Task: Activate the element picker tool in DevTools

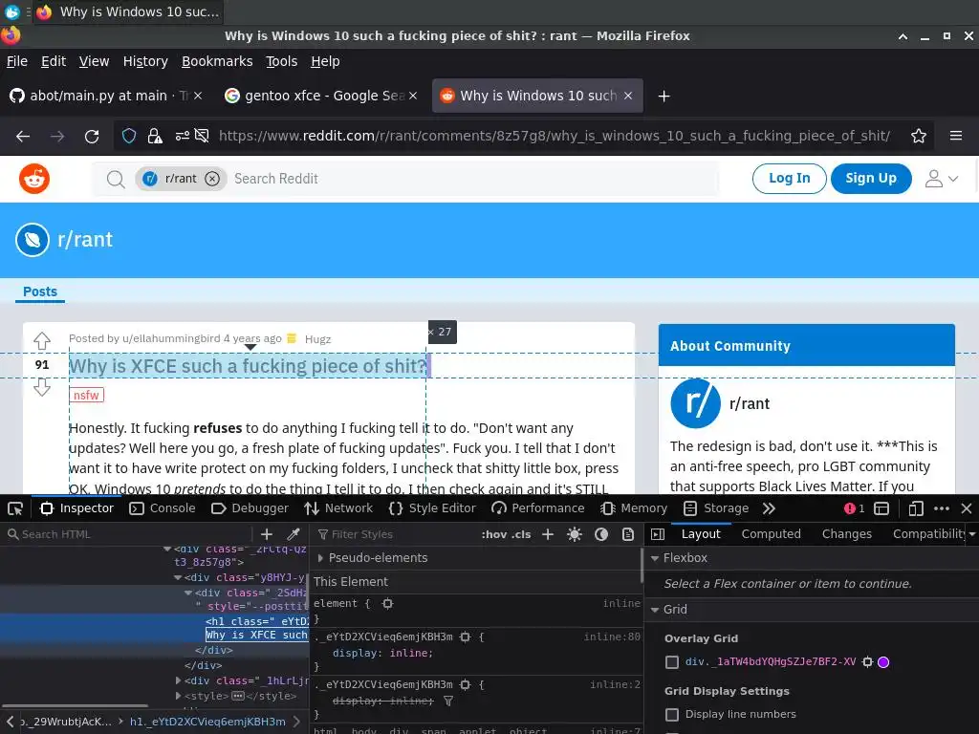Action: point(15,508)
